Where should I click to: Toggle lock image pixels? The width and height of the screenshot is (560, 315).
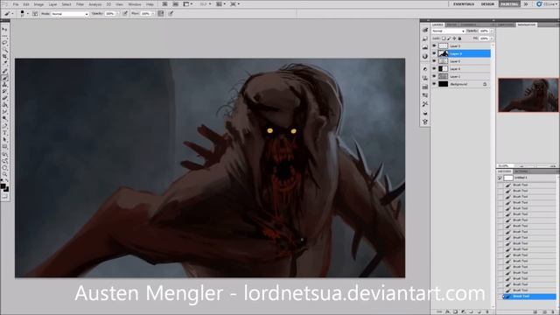coord(449,38)
